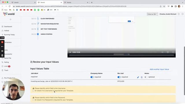
Task: Open the Limit sidebar item
Action: point(6,66)
